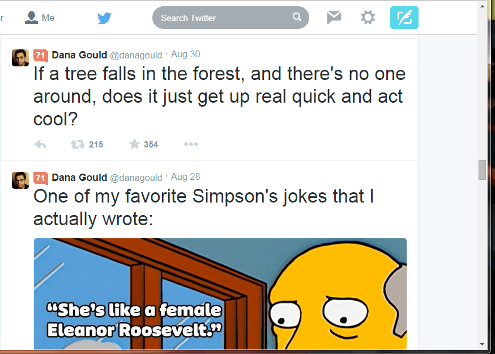The width and height of the screenshot is (495, 354).
Task: Click the search magnifier icon
Action: pyautogui.click(x=297, y=18)
